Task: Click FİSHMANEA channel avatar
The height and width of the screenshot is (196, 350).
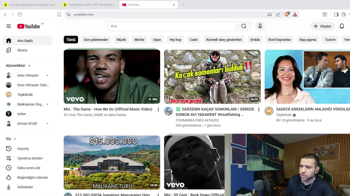Action: coord(168,111)
